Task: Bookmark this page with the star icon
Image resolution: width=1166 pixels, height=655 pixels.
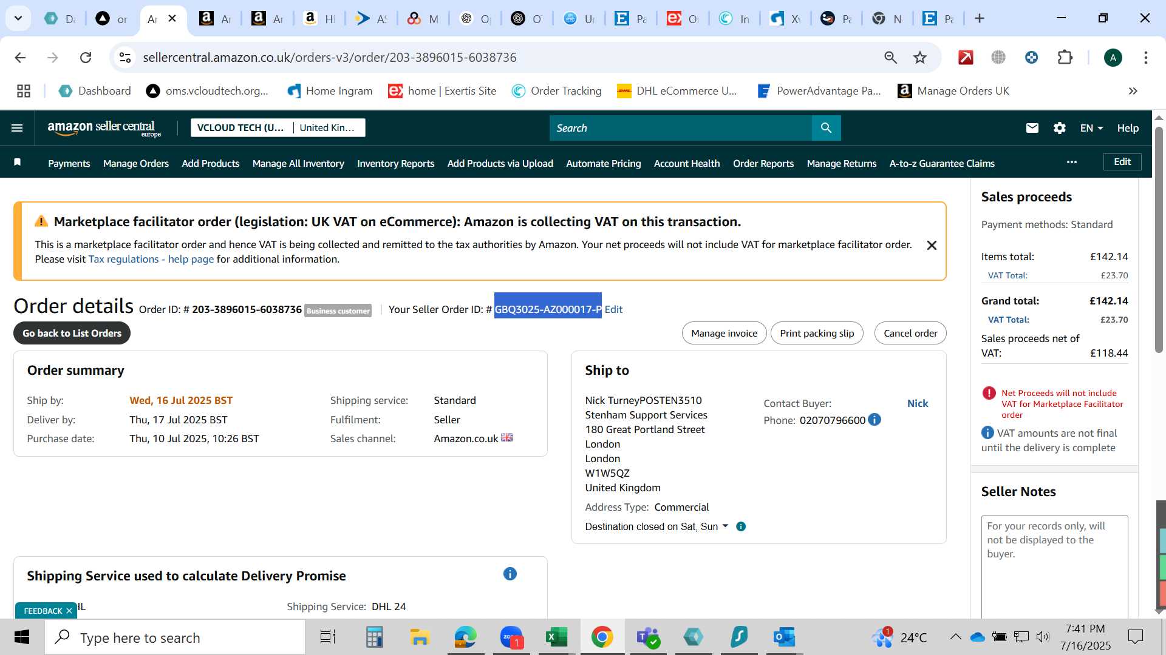Action: click(920, 58)
